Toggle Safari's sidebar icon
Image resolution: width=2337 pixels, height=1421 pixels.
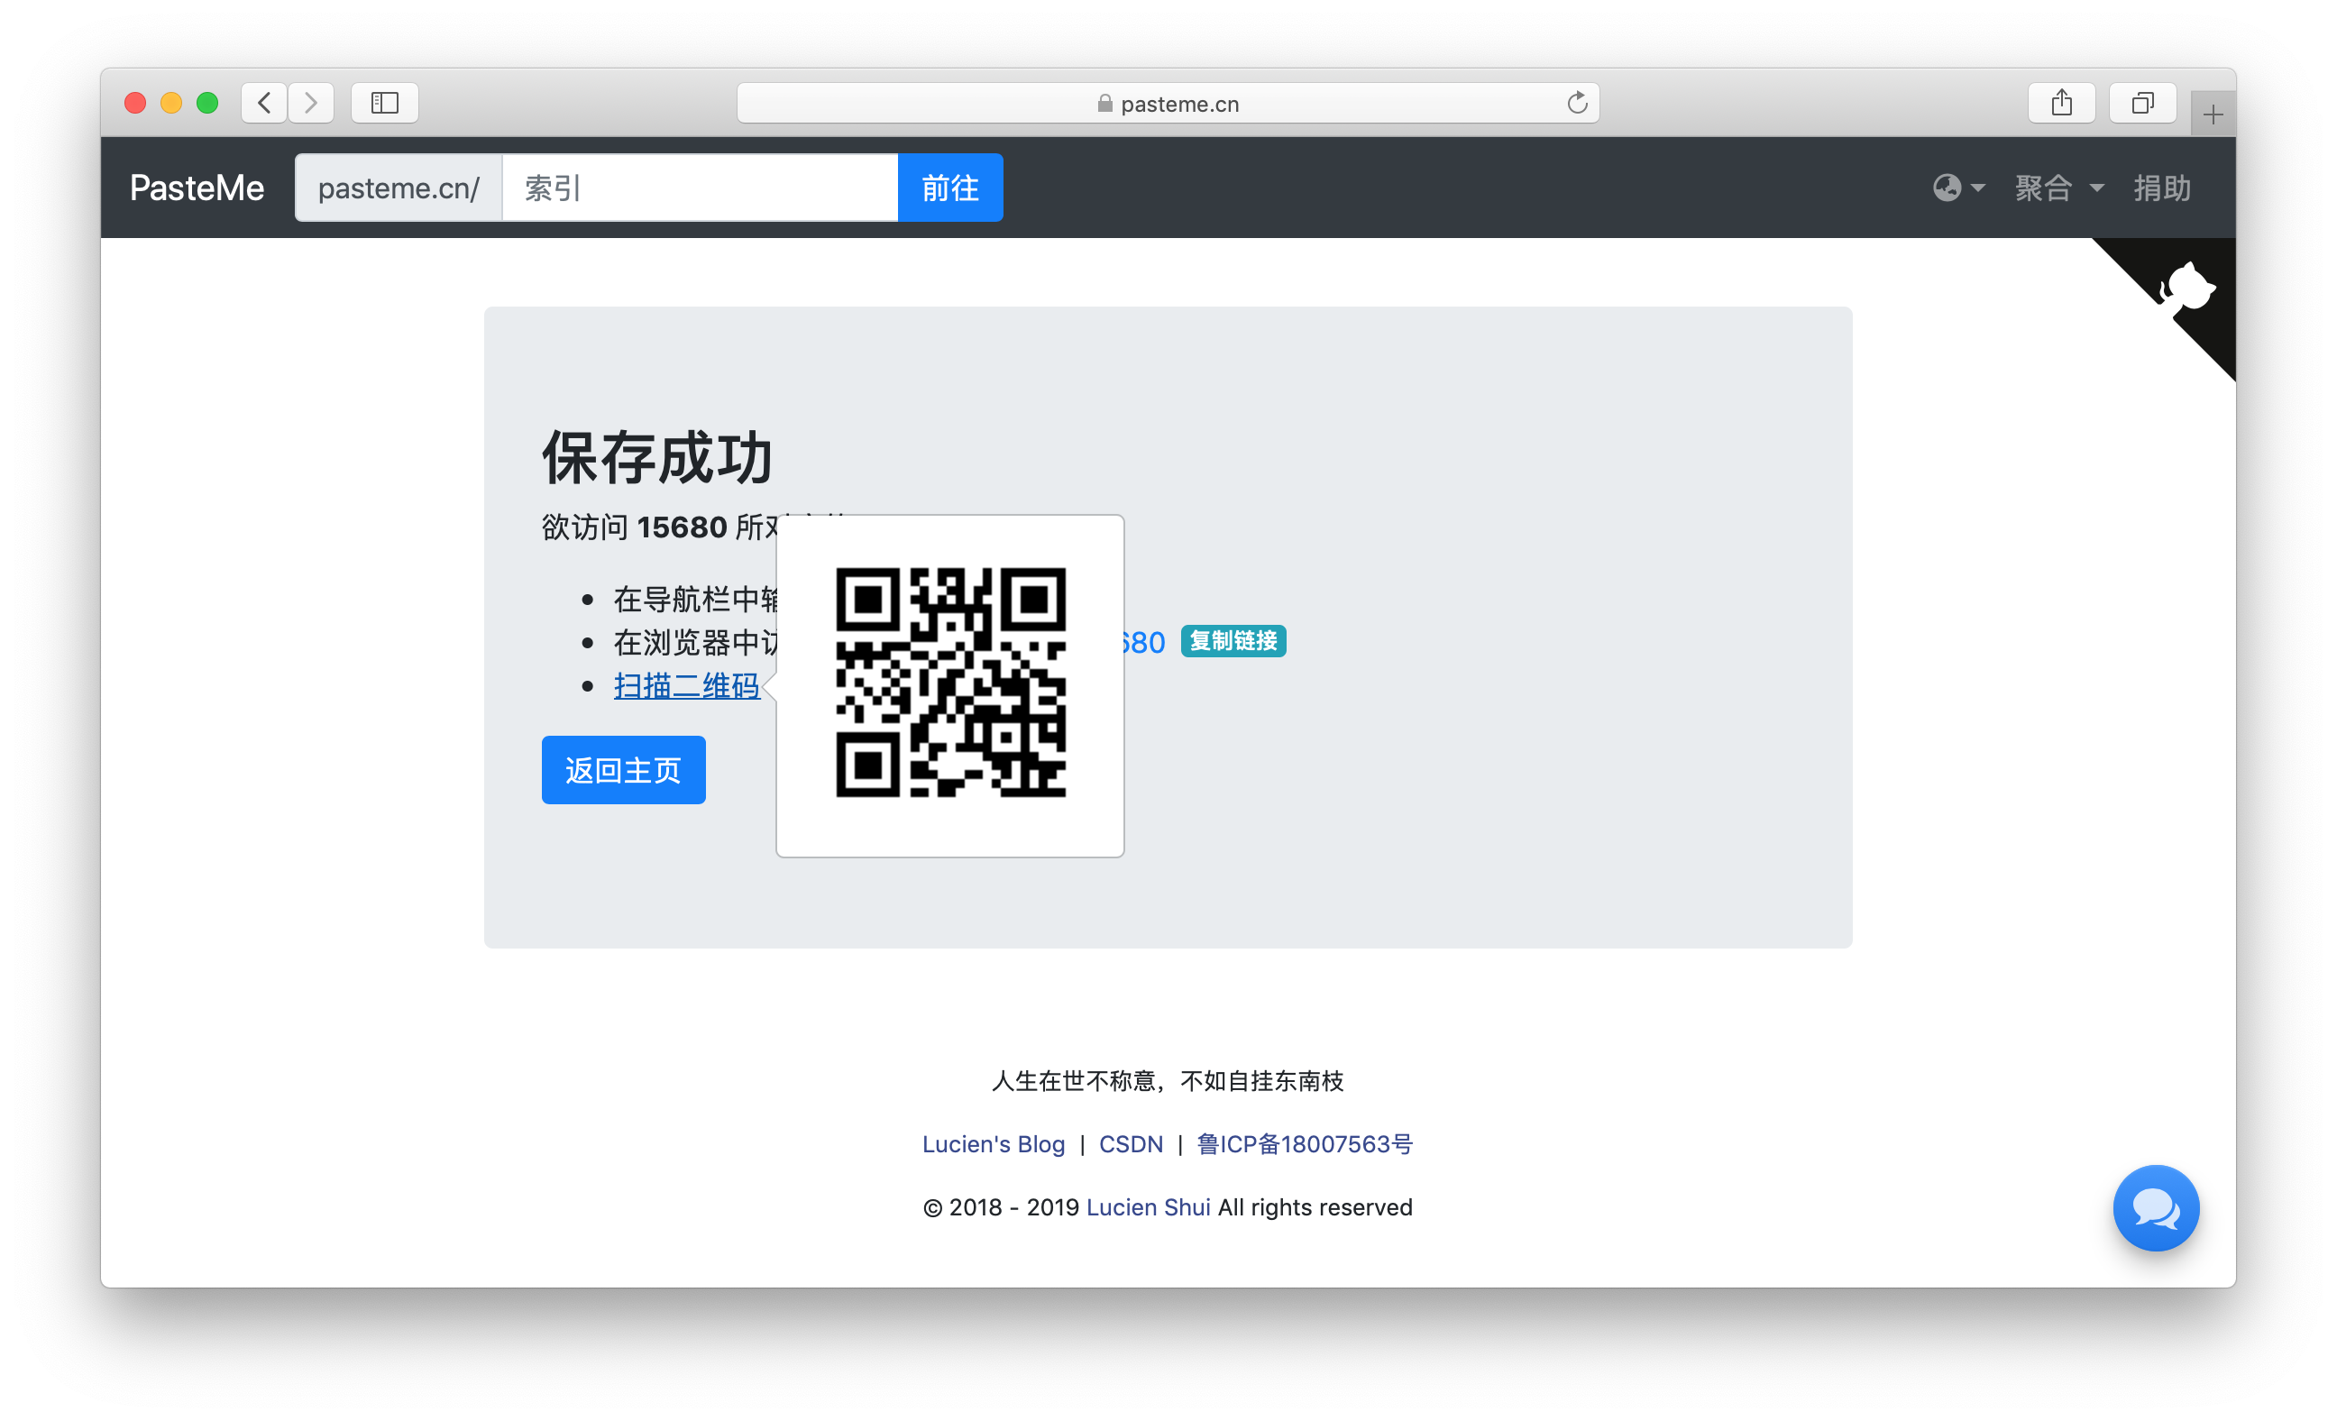coord(384,103)
